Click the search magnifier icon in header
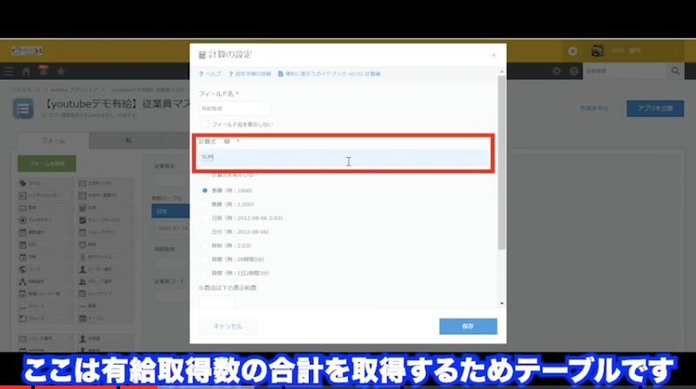Screen dimensions: 696x389 coord(674,70)
